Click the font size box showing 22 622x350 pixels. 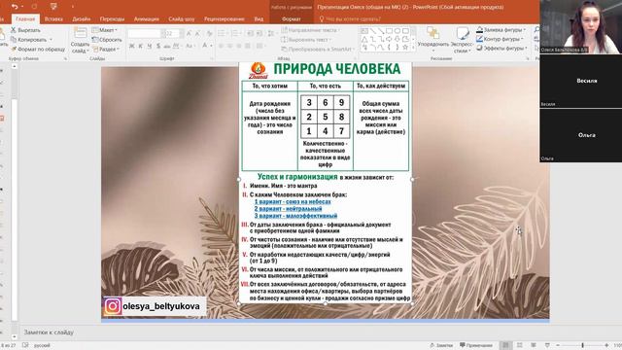click(x=172, y=34)
